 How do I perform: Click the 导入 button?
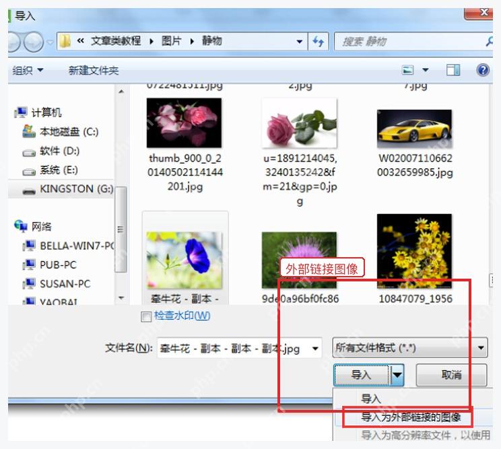pos(362,374)
